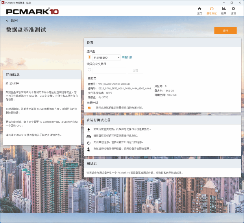Click the custom path input field

(x=109, y=70)
